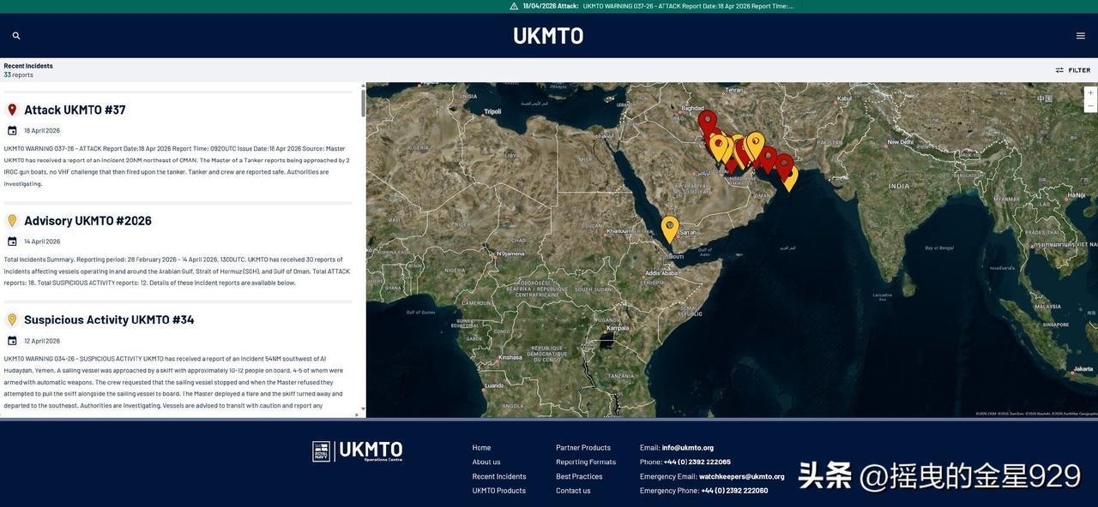Click the UKMTO WARNING 037-26 description paragraph
This screenshot has height=507, width=1098.
[177, 166]
